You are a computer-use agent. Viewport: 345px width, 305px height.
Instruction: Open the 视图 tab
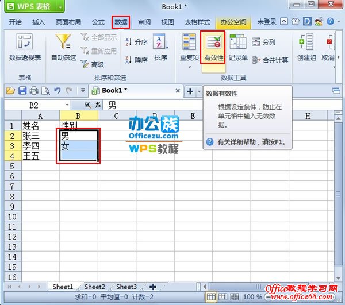pos(168,22)
